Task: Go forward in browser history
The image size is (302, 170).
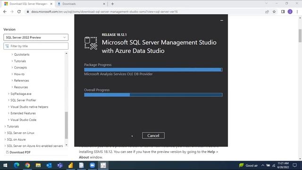Action: pos(12,11)
